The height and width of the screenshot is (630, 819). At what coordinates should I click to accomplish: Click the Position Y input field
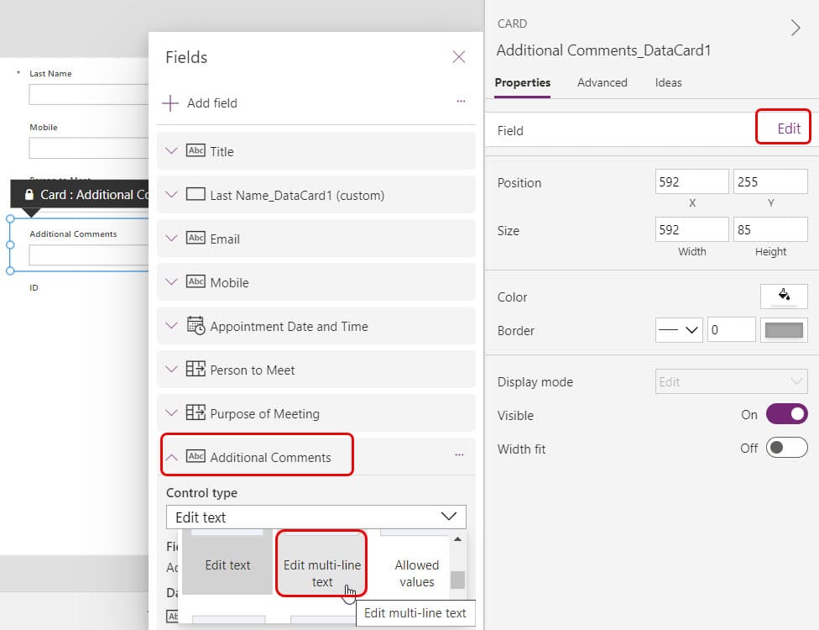770,181
